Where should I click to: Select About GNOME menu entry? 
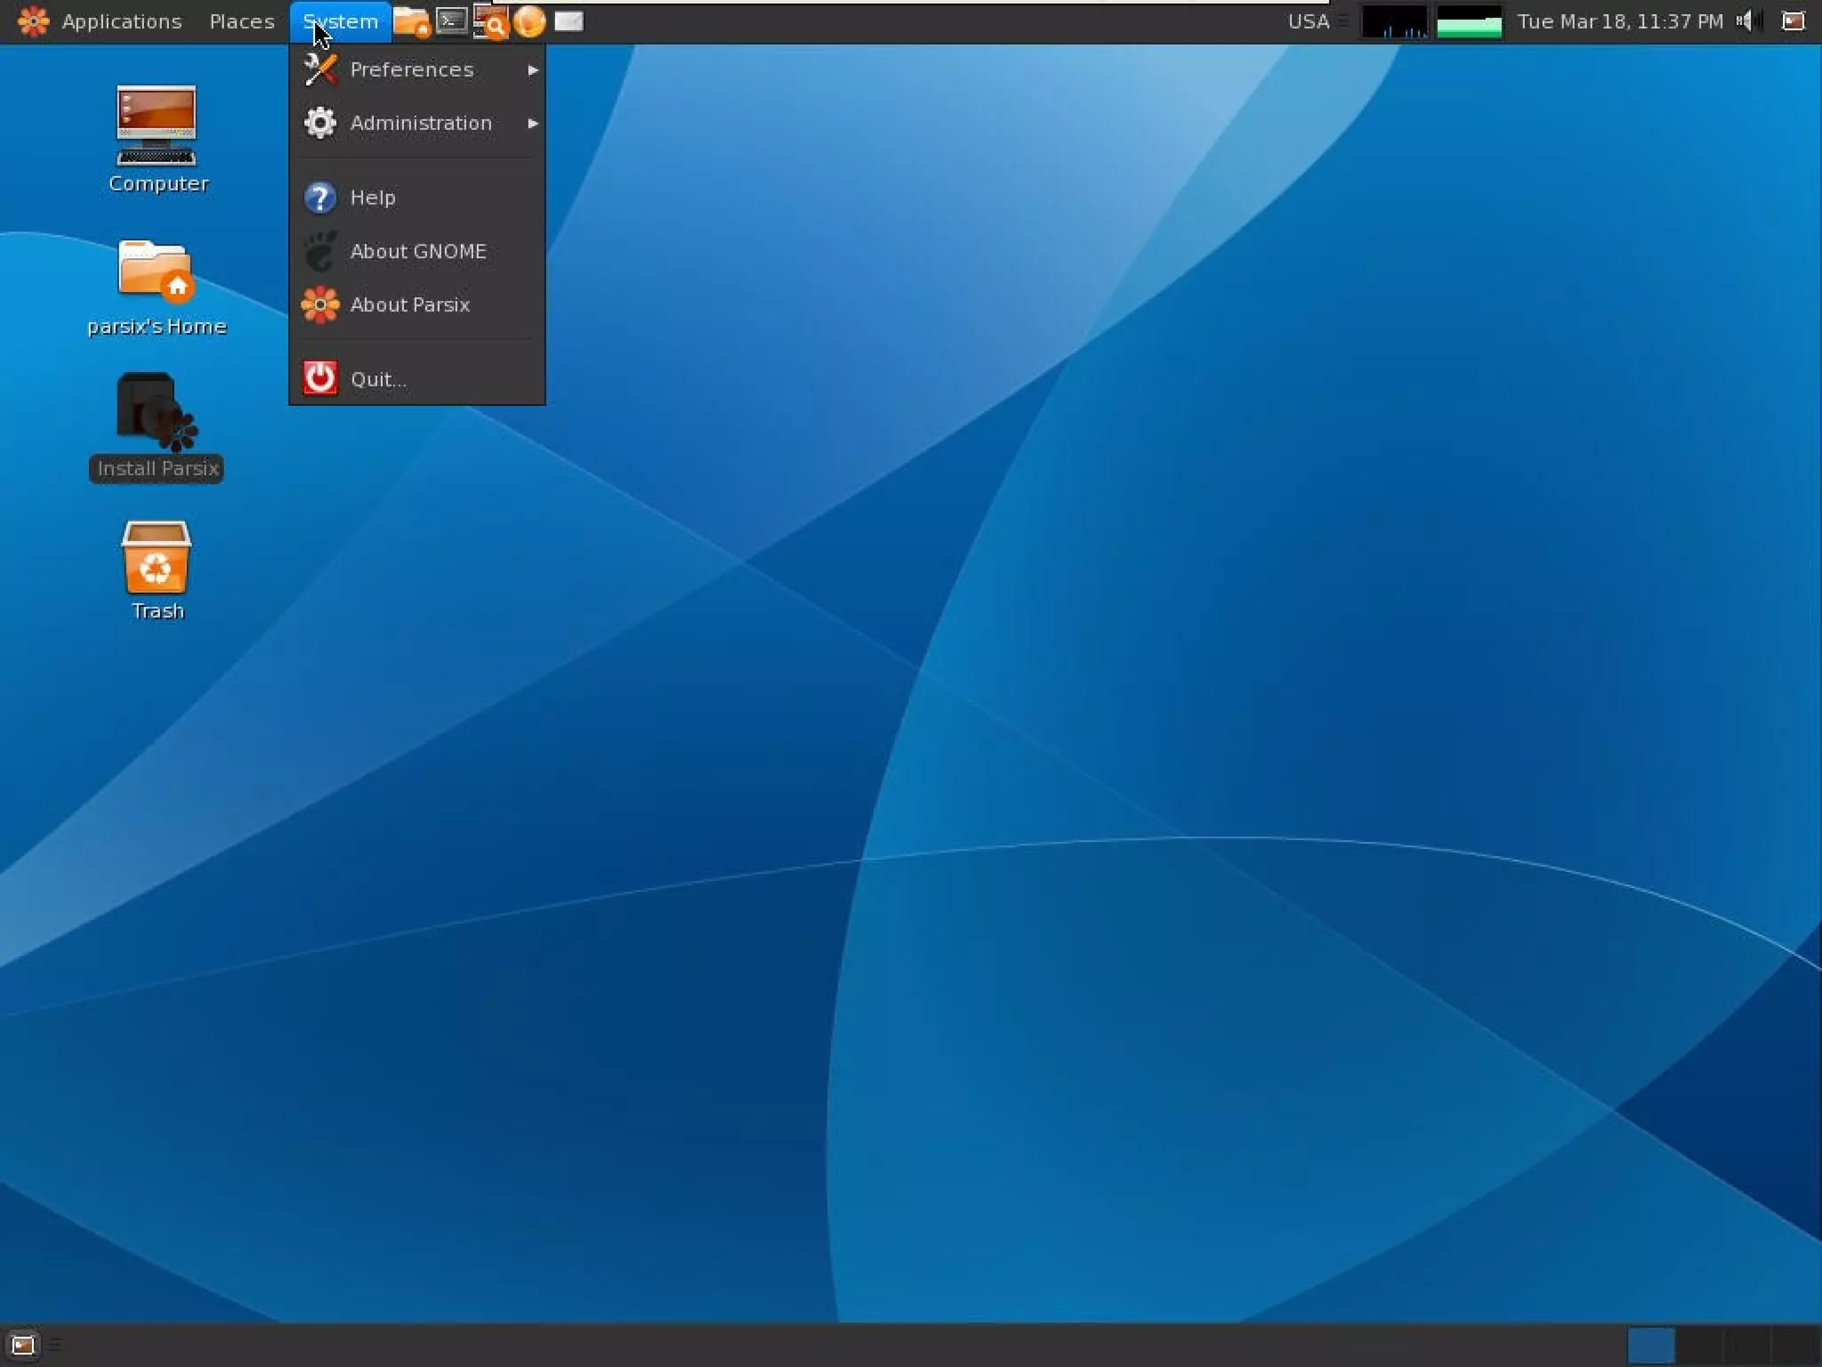416,251
